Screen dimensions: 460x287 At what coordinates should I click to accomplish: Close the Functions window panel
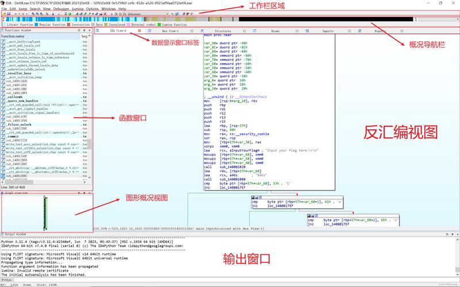[90, 30]
